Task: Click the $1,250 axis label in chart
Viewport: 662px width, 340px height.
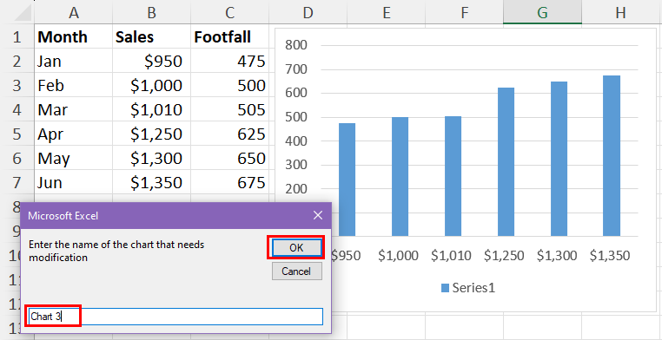Action: [504, 255]
